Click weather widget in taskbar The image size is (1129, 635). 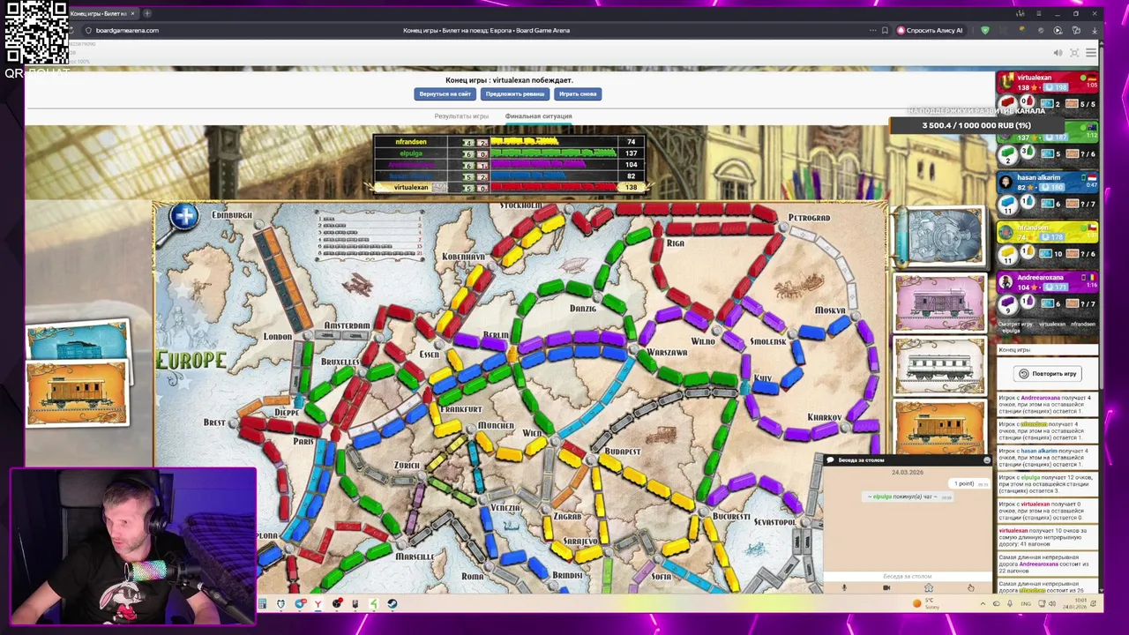(x=926, y=604)
